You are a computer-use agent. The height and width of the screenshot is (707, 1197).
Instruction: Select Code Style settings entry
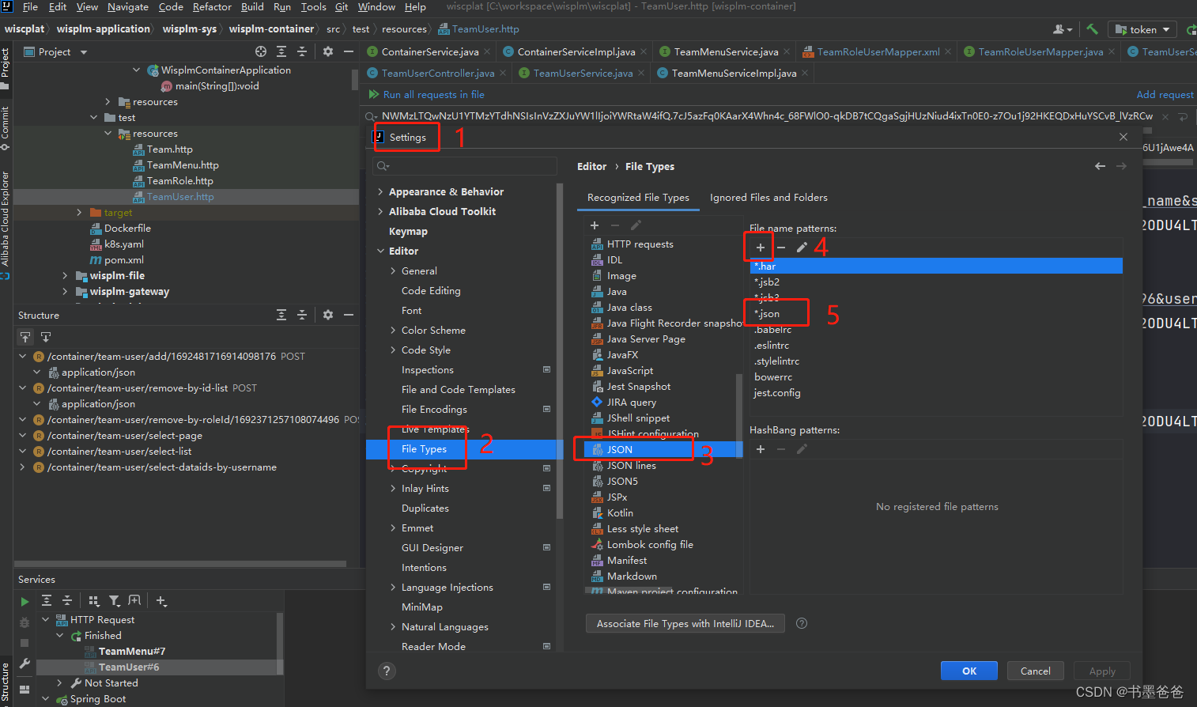pos(426,350)
